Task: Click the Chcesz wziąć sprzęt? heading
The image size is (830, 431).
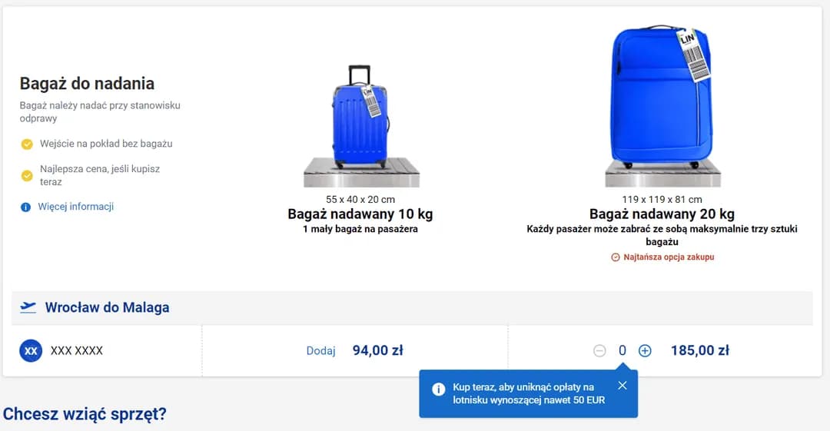Action: 85,414
